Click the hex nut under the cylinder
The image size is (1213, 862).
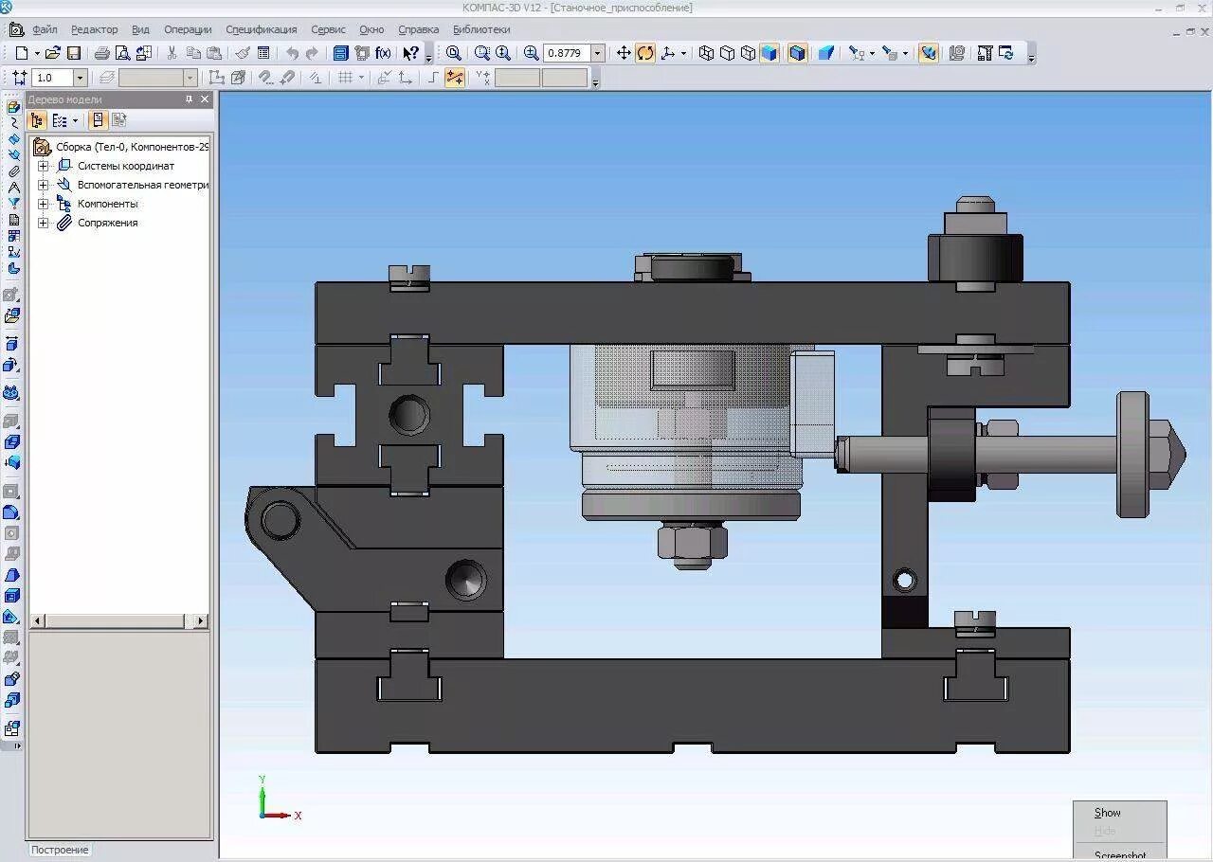click(692, 544)
